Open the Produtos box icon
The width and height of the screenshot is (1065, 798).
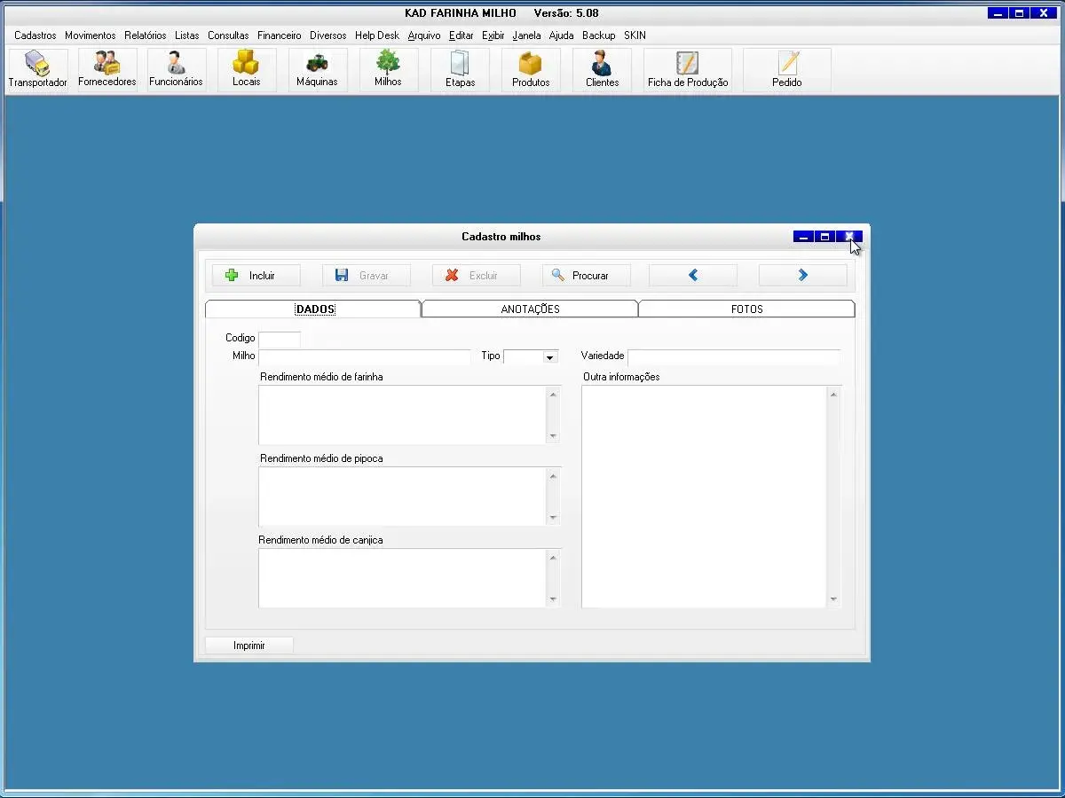point(531,70)
